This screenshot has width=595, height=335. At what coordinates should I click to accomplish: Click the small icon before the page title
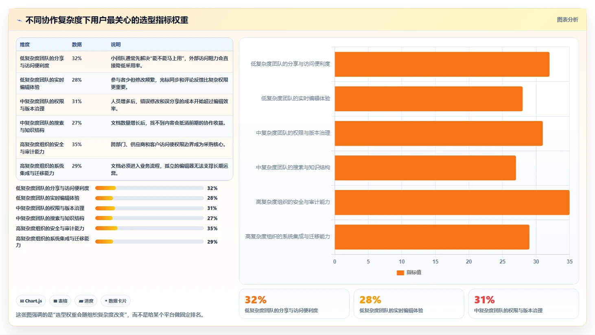tap(19, 20)
